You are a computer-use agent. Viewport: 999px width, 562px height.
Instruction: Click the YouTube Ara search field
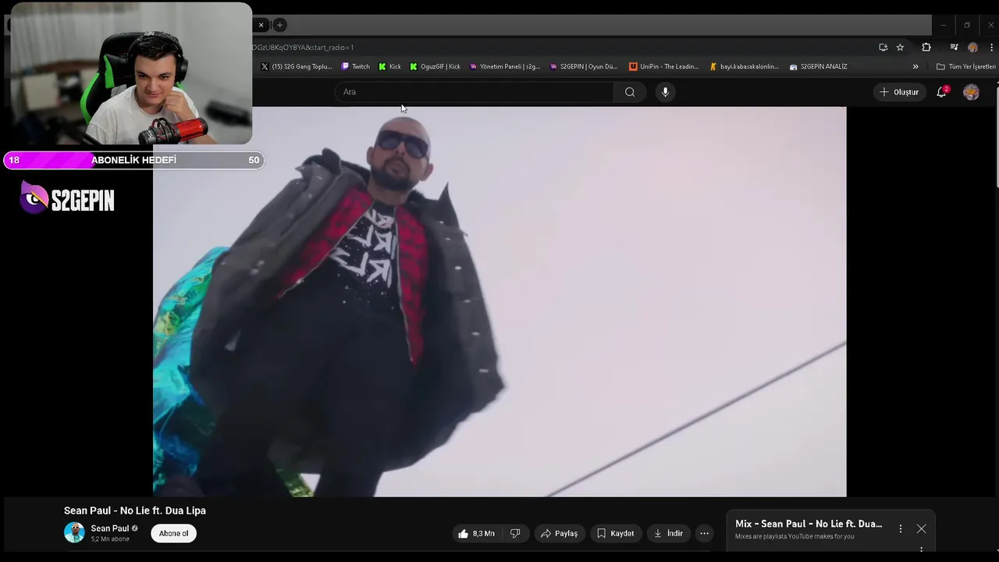475,92
